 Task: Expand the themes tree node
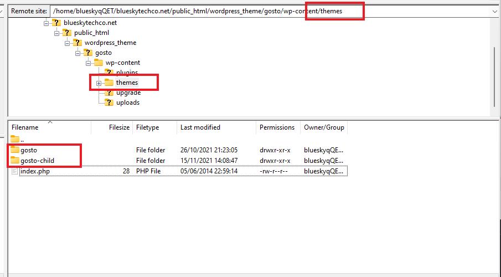[x=99, y=83]
